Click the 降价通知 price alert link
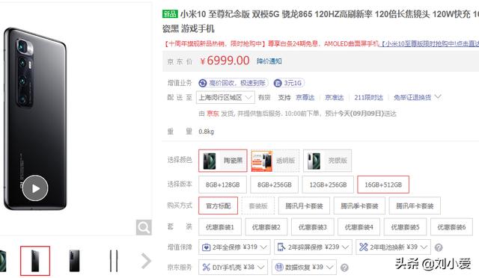The image size is (479, 278). click(269, 61)
